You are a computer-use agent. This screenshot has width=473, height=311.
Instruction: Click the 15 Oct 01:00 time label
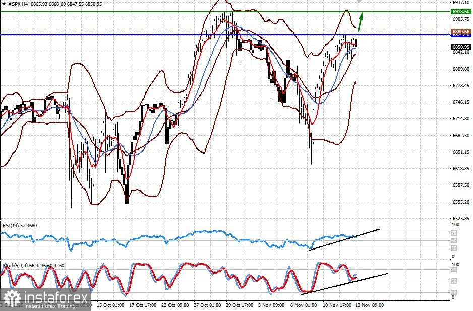tap(110, 305)
